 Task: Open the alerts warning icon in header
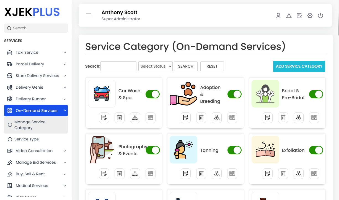point(289,16)
